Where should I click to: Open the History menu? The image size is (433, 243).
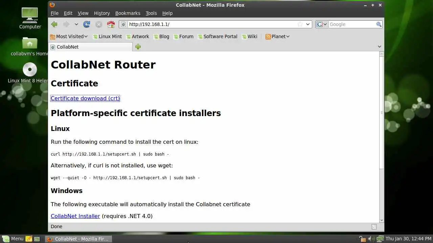[102, 13]
